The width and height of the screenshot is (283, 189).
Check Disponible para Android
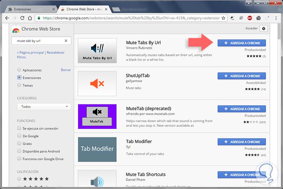coord(19,151)
